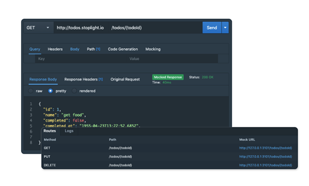309x186 pixels.
Task: Click the 40ms time value
Action: click(x=167, y=82)
